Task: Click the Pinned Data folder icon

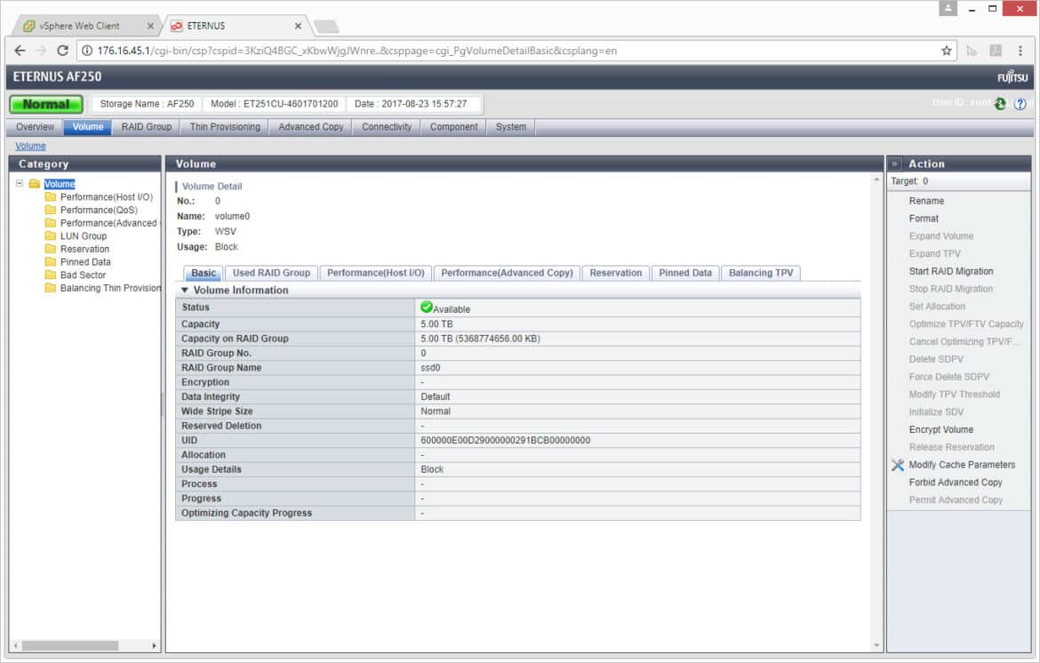Action: 51,262
